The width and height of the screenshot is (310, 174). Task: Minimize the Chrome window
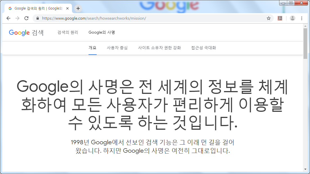(283, 3)
